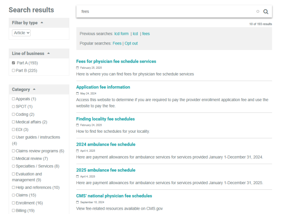Open Finding locality fee schedules result

click(105, 119)
